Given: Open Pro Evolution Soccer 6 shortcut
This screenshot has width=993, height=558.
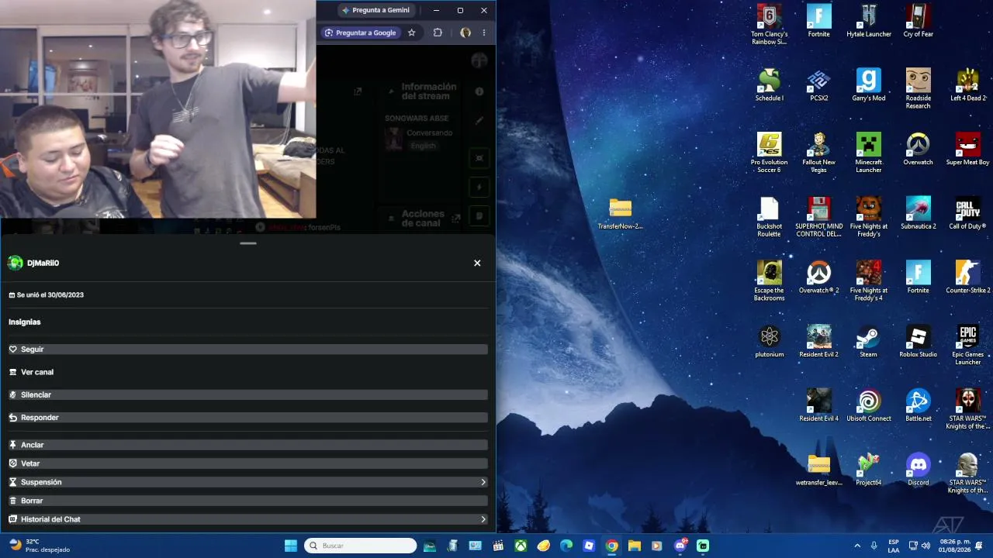Looking at the screenshot, I should tap(769, 153).
